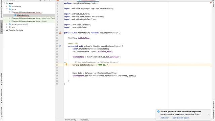Click the Gradle Scripts elephant icon

pos(7,30)
